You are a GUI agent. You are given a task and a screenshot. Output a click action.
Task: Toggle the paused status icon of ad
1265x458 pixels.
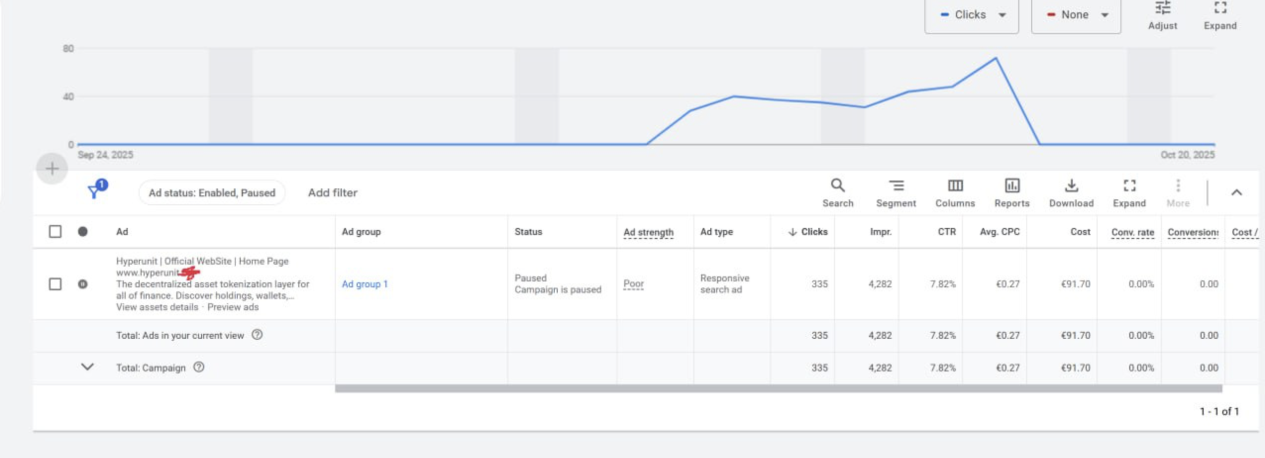pyautogui.click(x=83, y=284)
